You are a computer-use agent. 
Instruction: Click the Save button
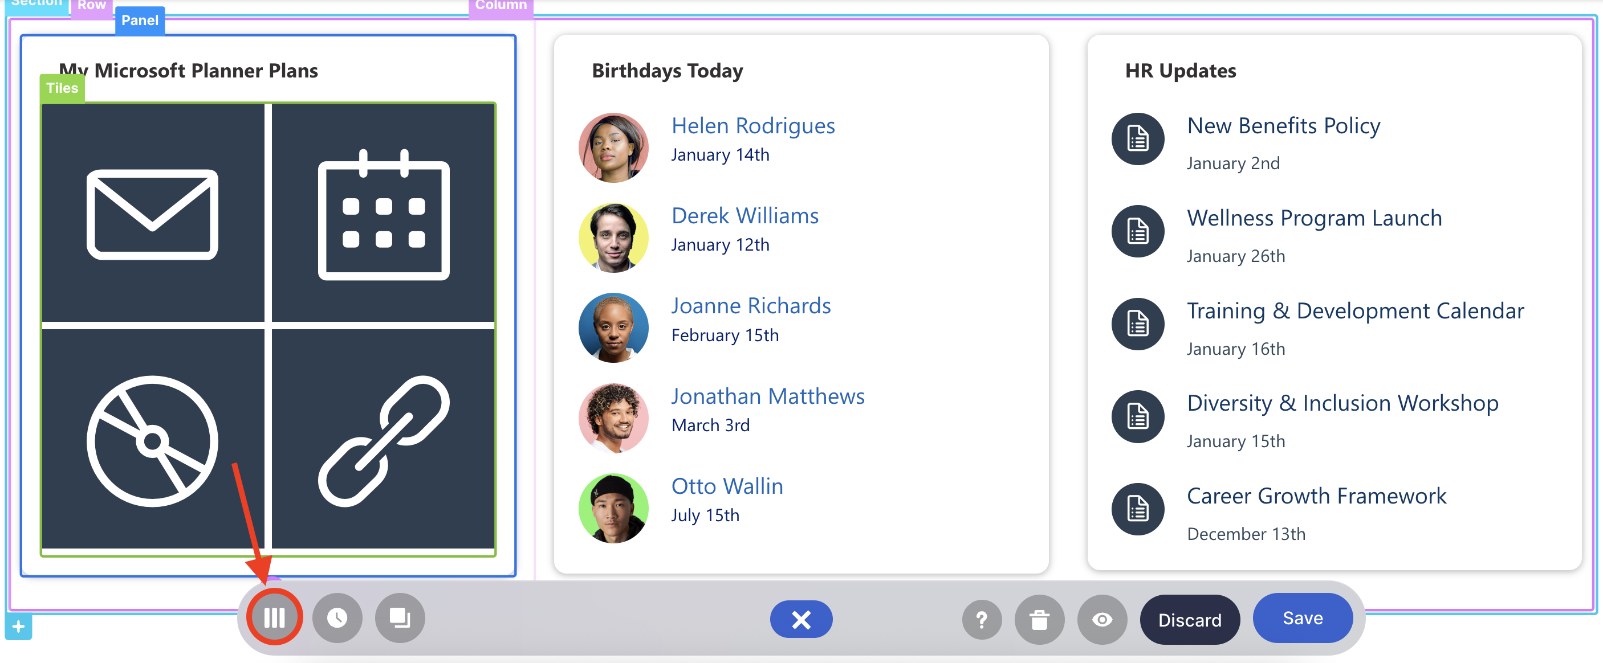point(1302,617)
